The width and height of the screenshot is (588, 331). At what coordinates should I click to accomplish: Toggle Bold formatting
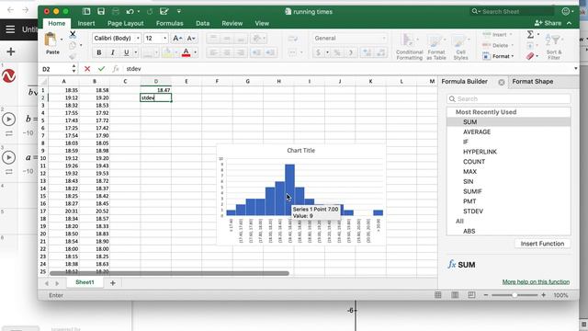[x=99, y=52]
